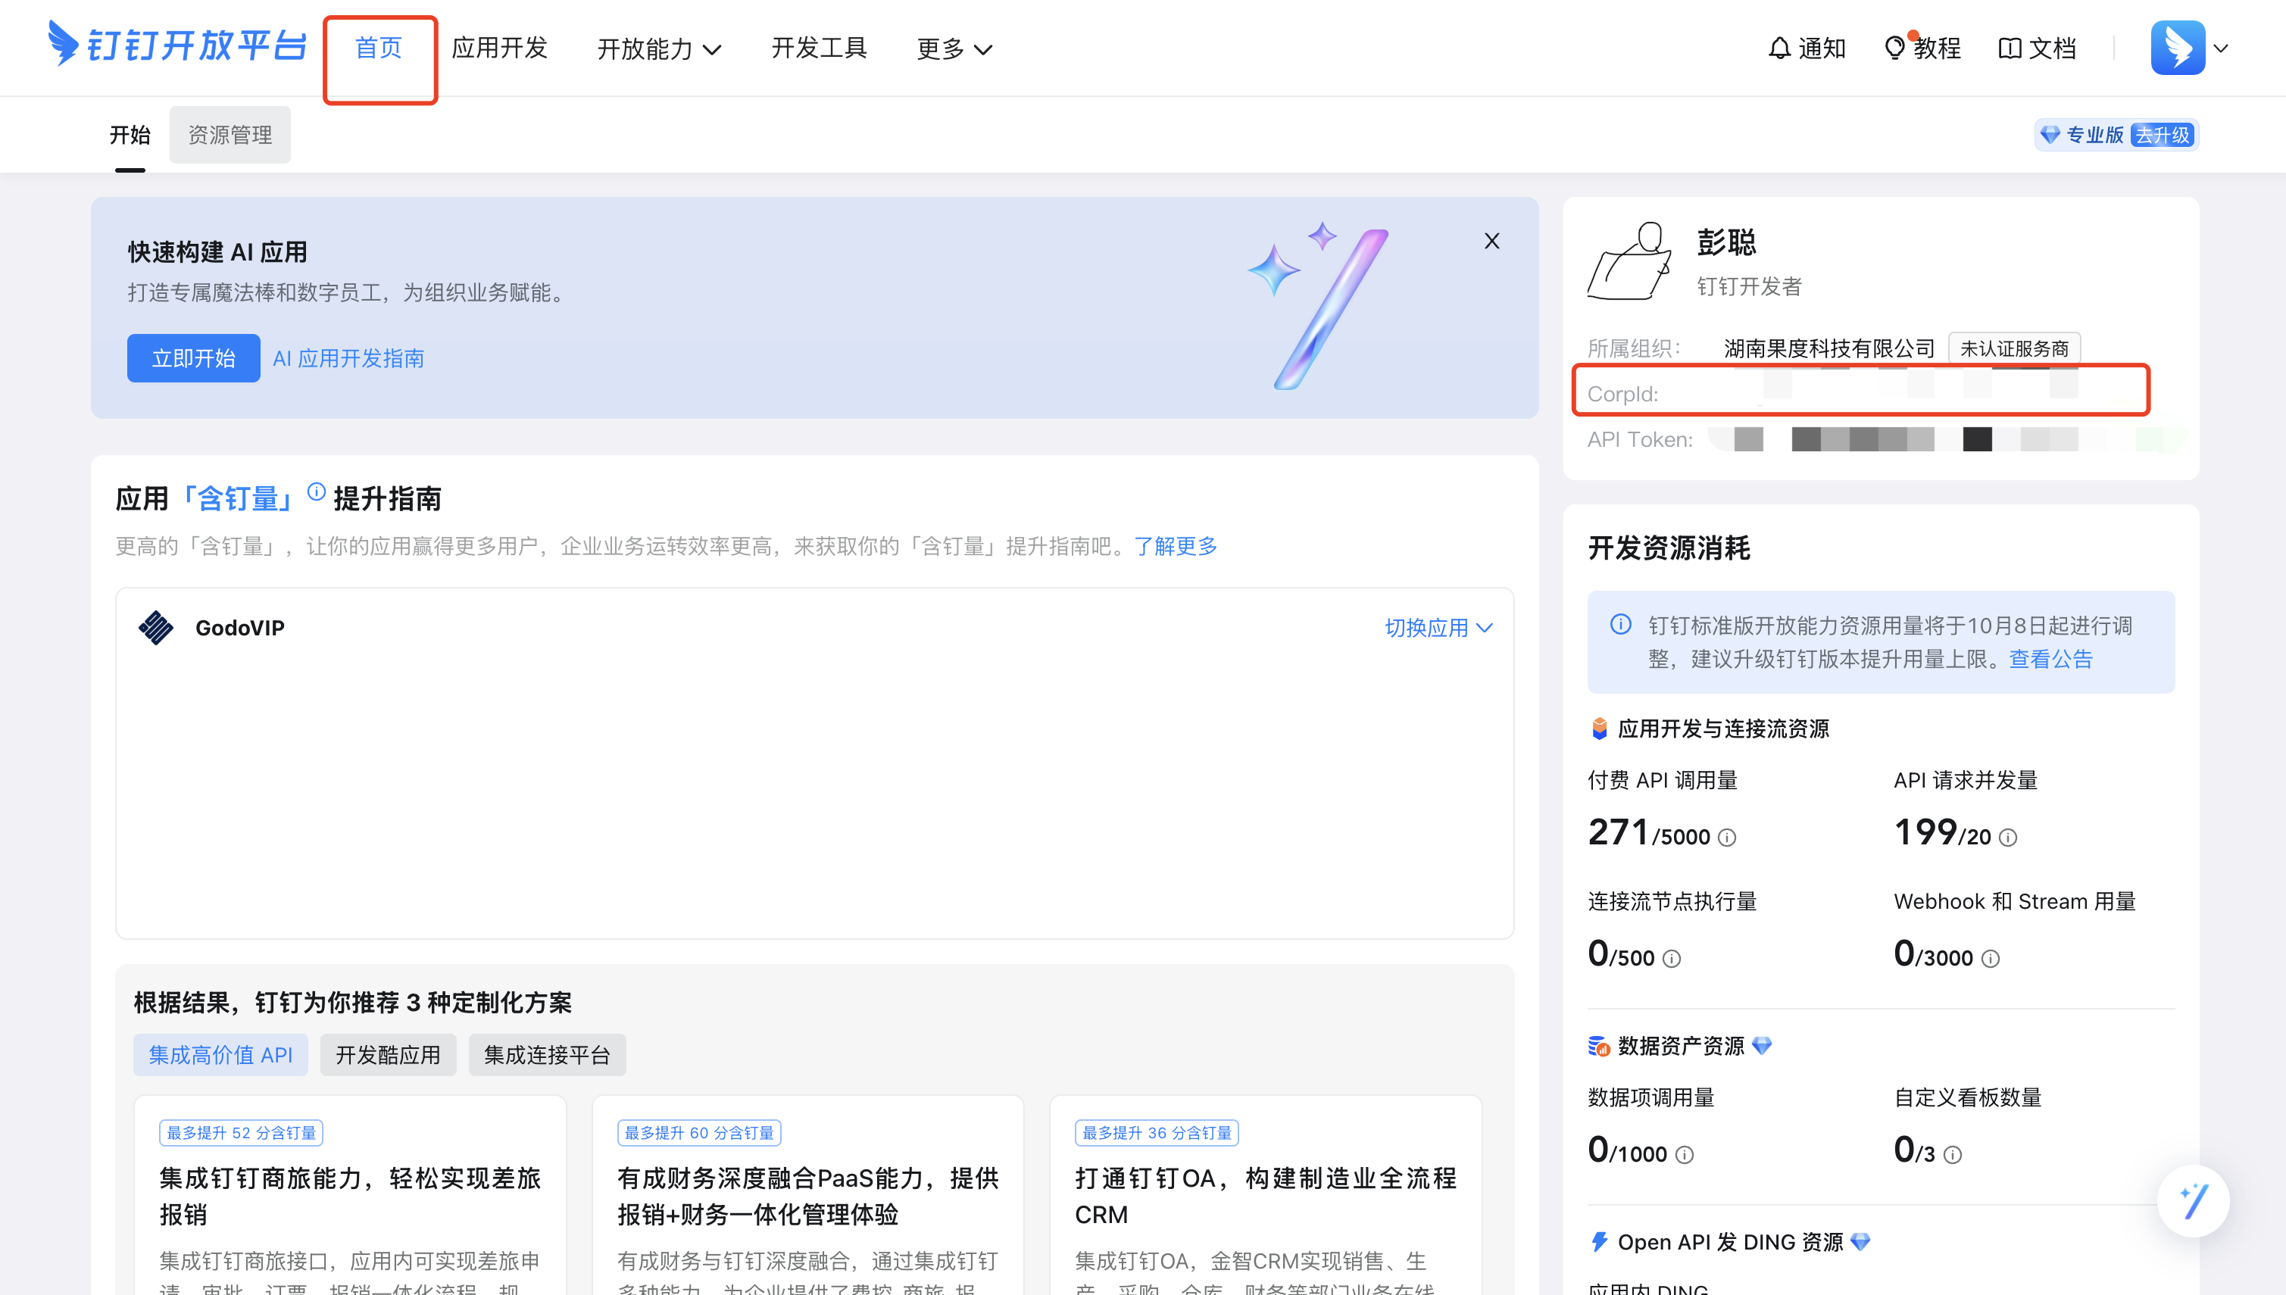This screenshot has height=1295, width=2286.
Task: Switch to the 资源管理 tab
Action: 230,136
